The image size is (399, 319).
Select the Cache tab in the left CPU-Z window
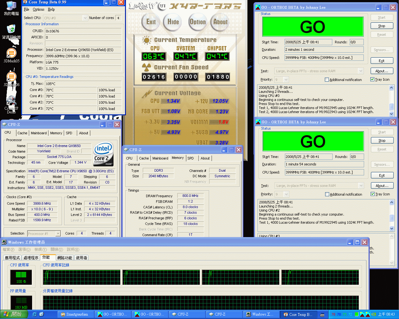click(x=22, y=133)
